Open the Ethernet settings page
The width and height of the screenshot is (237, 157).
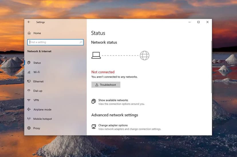pos(38,81)
